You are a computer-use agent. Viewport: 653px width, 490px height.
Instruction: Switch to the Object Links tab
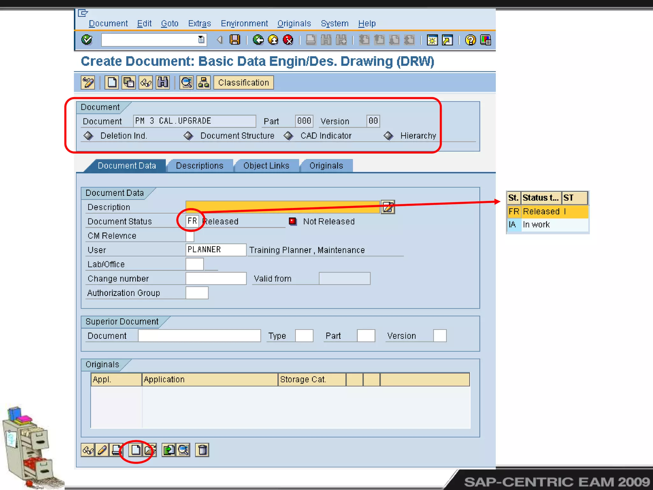point(266,166)
